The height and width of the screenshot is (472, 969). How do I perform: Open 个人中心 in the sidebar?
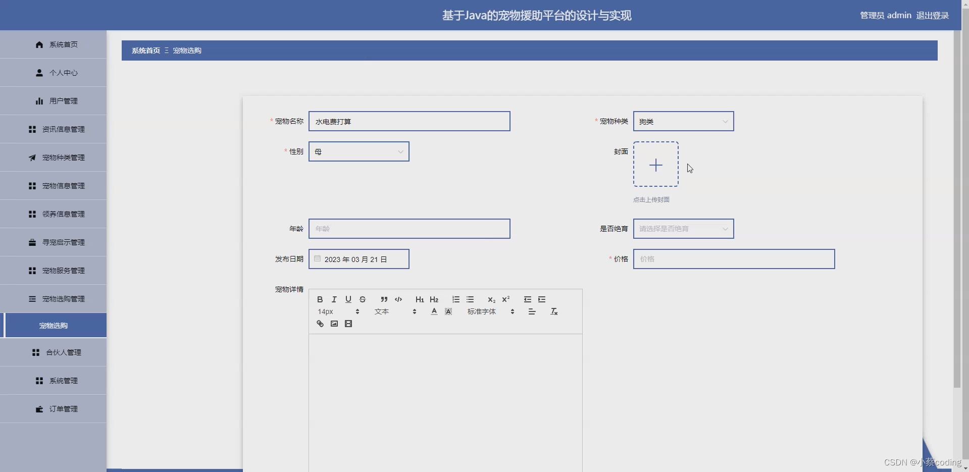53,73
